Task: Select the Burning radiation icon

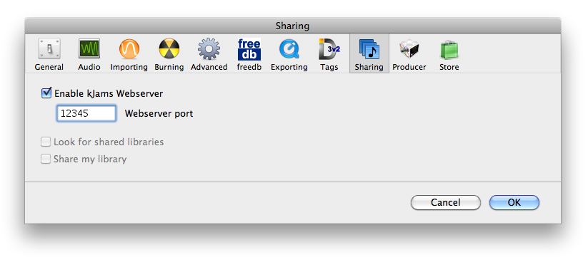Action: point(169,49)
